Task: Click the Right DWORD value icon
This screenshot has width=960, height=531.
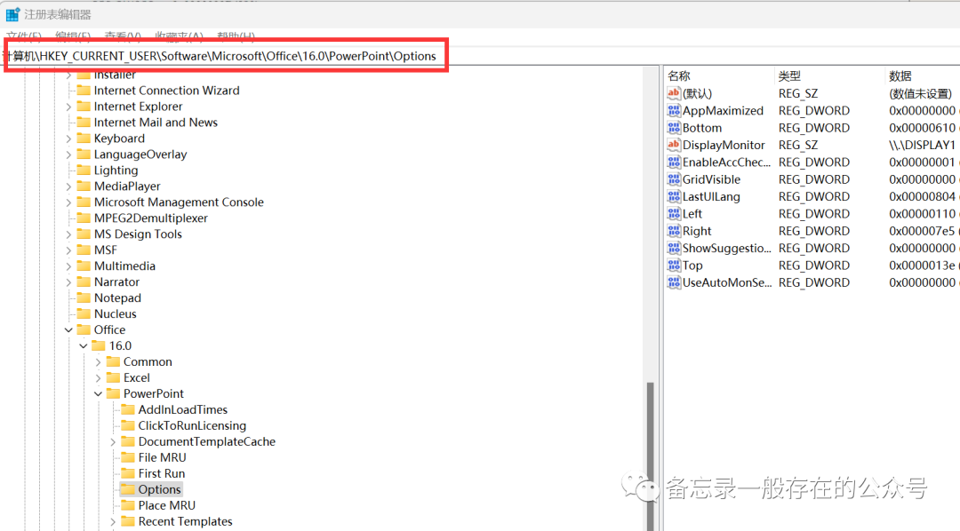Action: click(674, 231)
